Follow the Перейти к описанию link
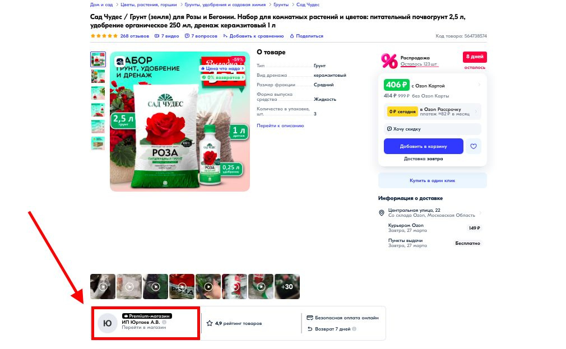The height and width of the screenshot is (349, 566). [280, 125]
